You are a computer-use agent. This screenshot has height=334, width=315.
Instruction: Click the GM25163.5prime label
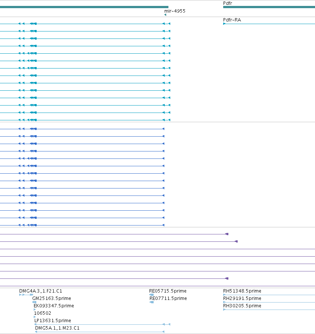point(51,298)
